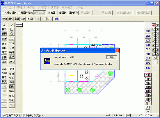Enable the 切取り選択 checkbox
The width and height of the screenshot is (160, 118).
click(x=3, y=13)
